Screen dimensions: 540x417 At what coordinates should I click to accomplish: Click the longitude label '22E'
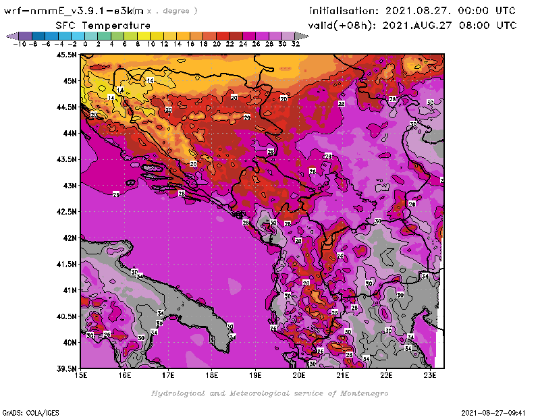386,375
